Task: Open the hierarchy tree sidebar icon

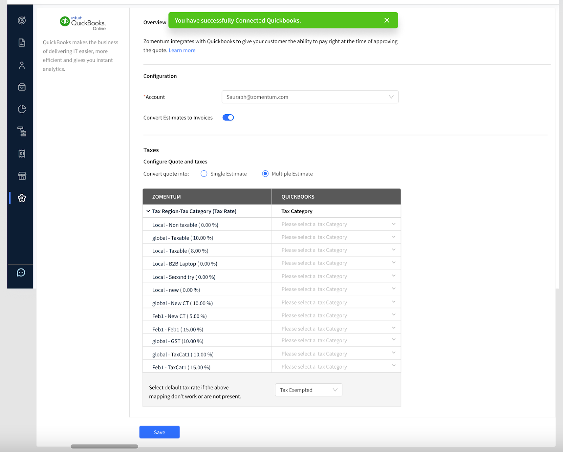Action: point(22,131)
